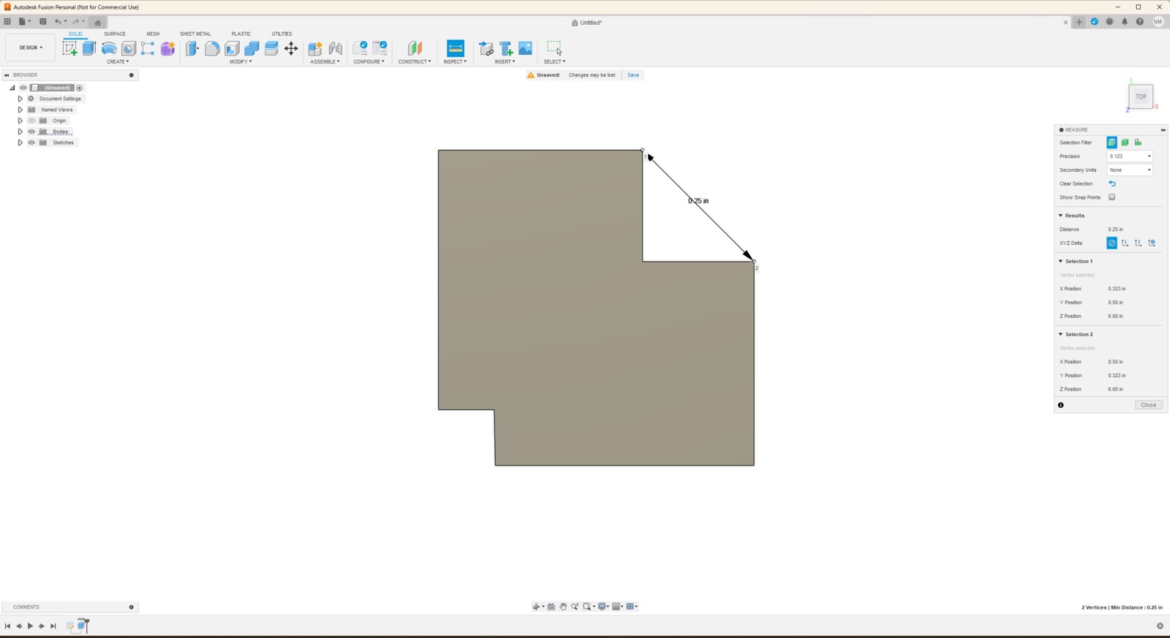Click the Construct plane icon
Screen dimensions: 1170x638
tap(415, 48)
